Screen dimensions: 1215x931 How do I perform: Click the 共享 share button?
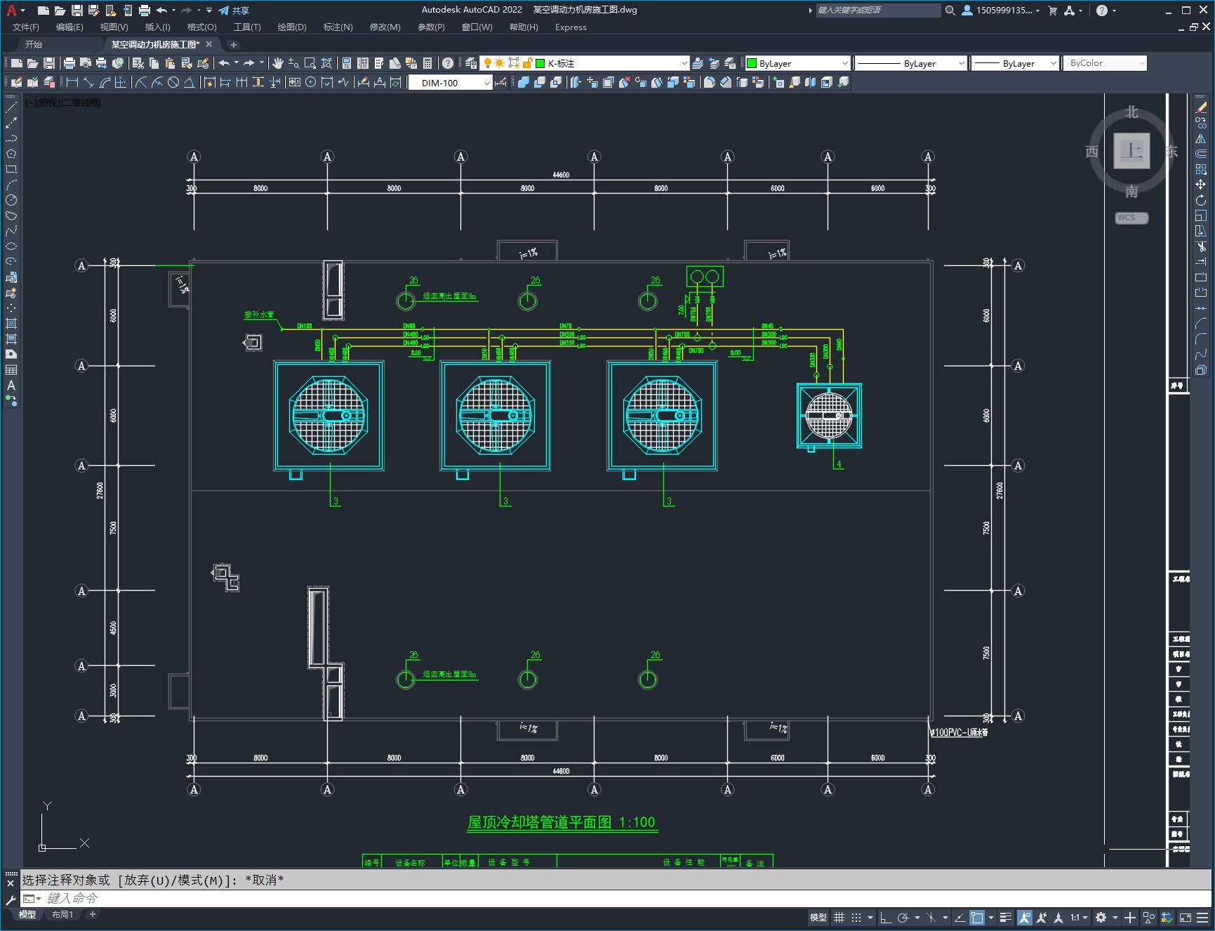234,10
